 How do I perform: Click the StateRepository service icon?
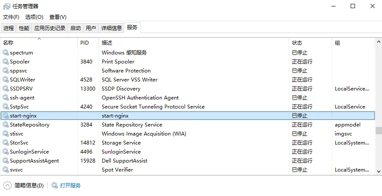click(x=6, y=125)
